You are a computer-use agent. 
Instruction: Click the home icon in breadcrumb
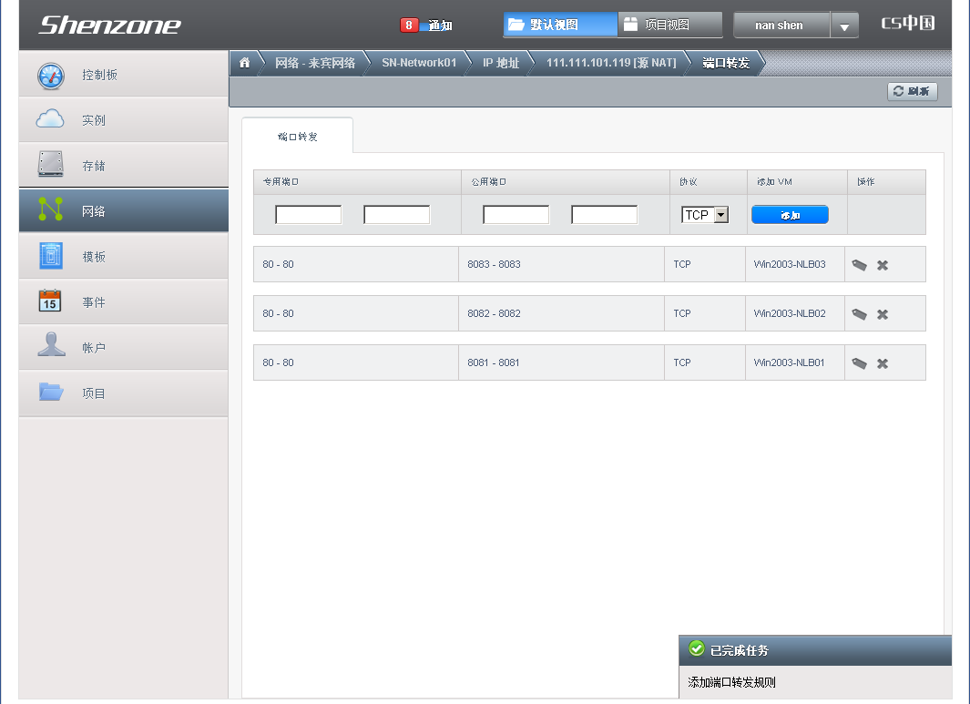(x=244, y=63)
